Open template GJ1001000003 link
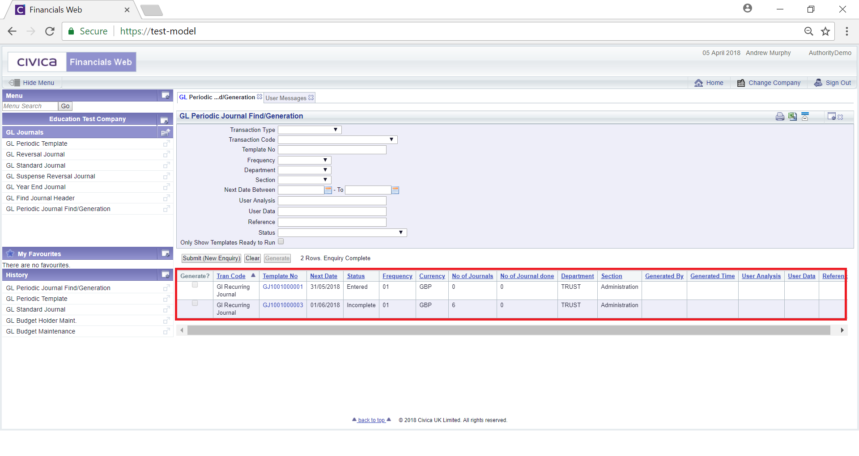859x456 pixels. point(283,305)
